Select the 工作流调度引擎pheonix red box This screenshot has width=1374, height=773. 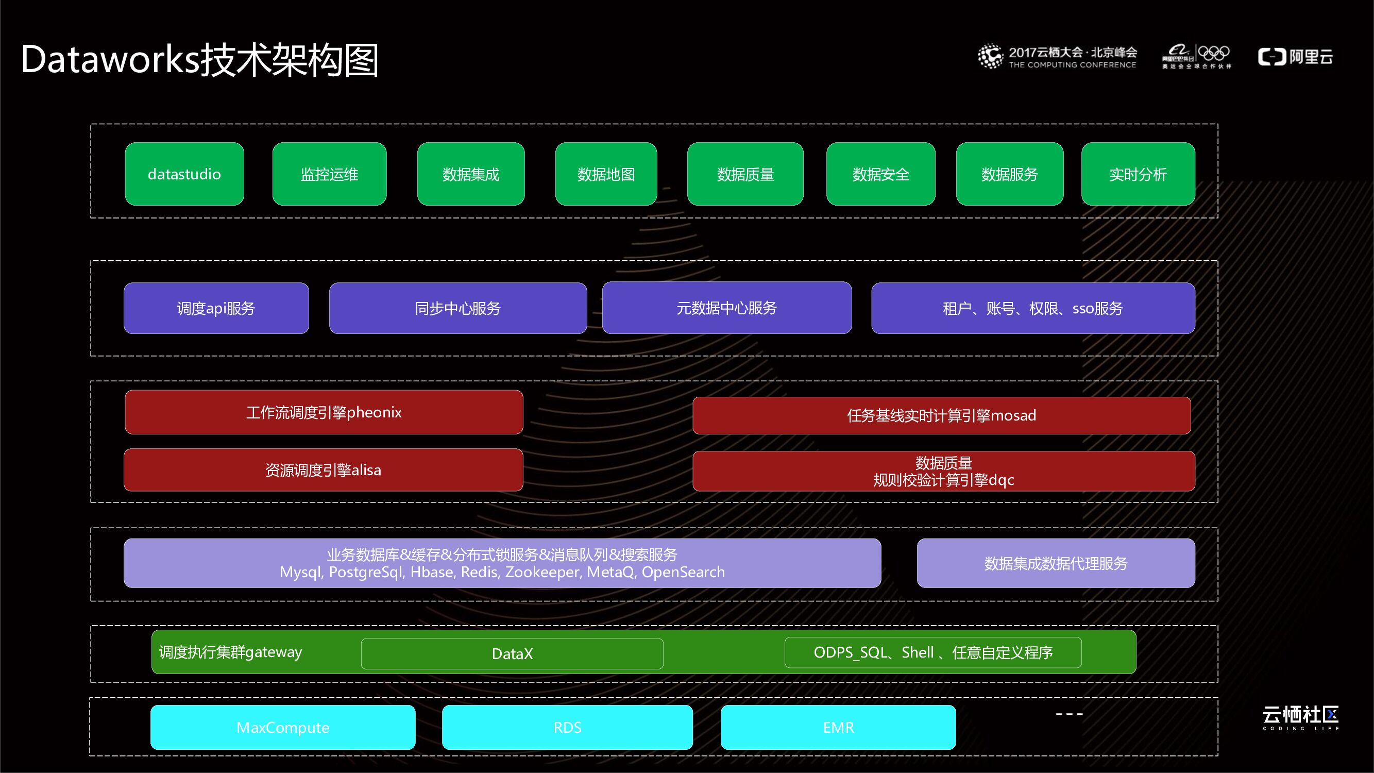[x=324, y=412]
